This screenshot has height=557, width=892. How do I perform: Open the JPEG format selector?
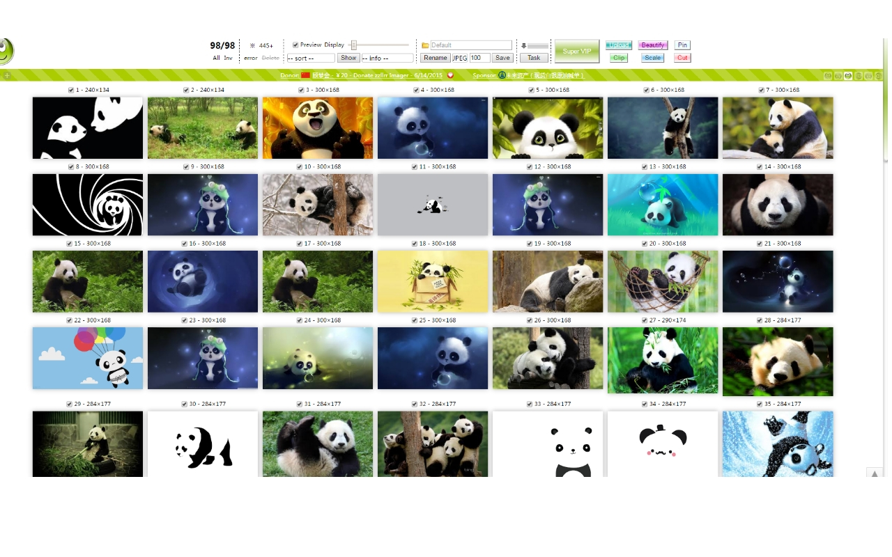pyautogui.click(x=459, y=57)
